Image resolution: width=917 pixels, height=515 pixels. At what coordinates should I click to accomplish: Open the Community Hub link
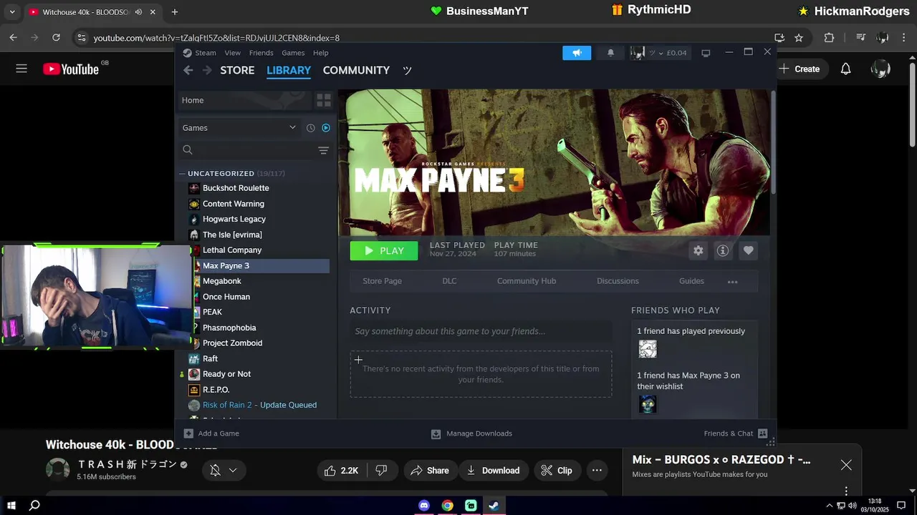[527, 281]
